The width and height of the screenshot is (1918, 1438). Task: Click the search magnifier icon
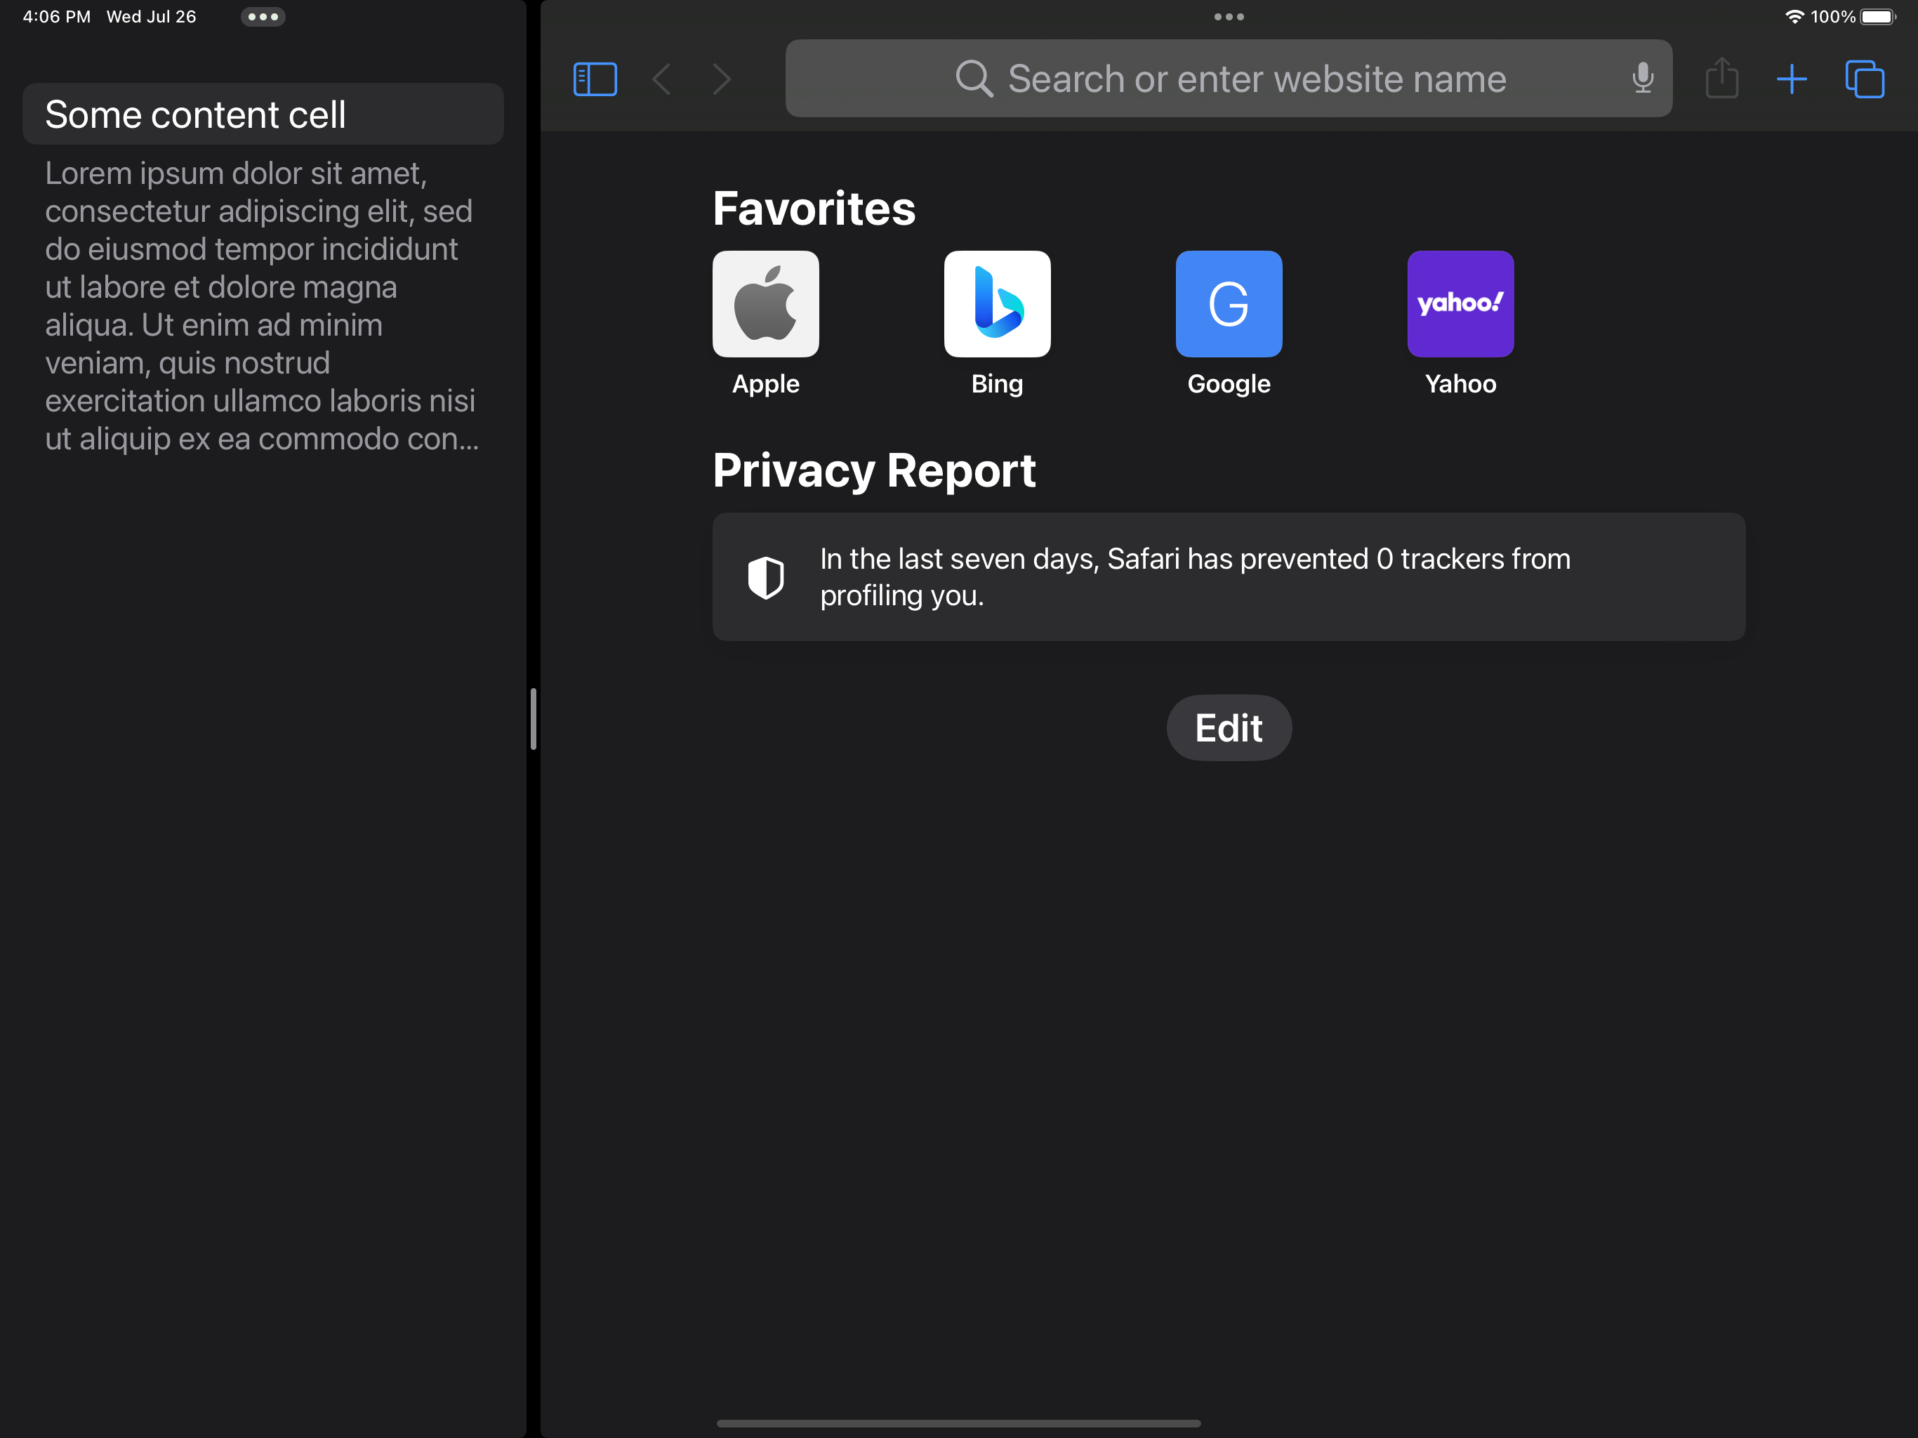point(974,79)
